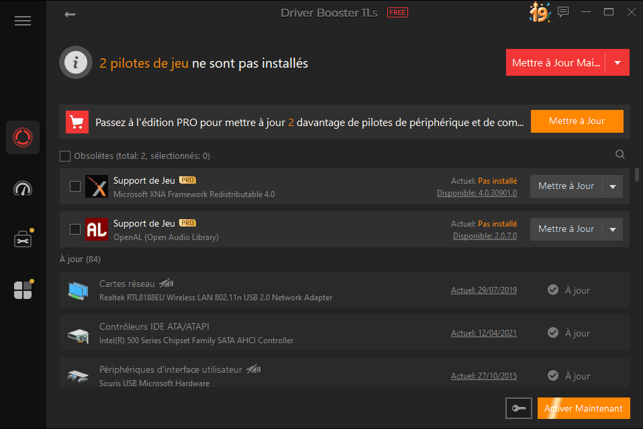Click the OpenAL (Open Audio Library) text
This screenshot has height=429, width=643.
[x=166, y=237]
